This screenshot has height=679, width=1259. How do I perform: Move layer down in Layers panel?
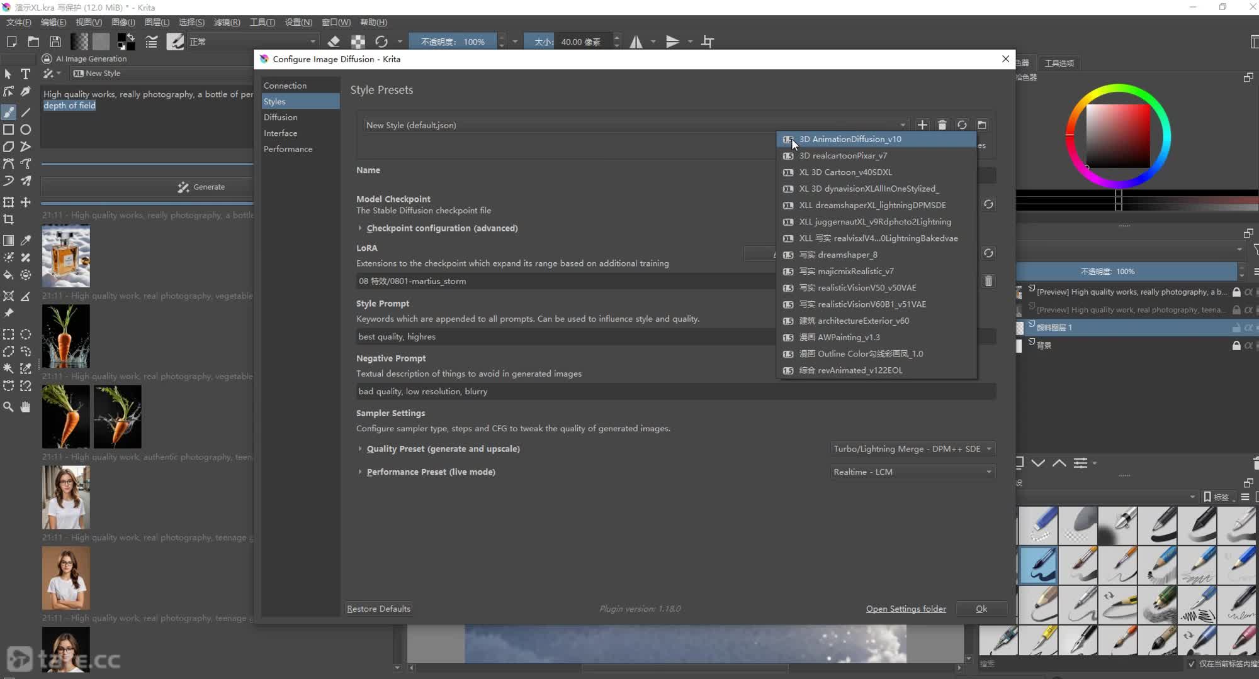pos(1038,463)
